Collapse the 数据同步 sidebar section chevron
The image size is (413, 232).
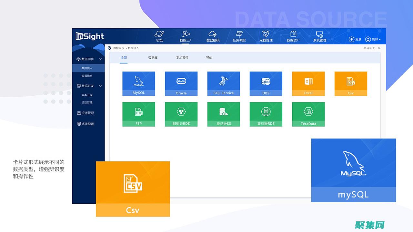100,59
